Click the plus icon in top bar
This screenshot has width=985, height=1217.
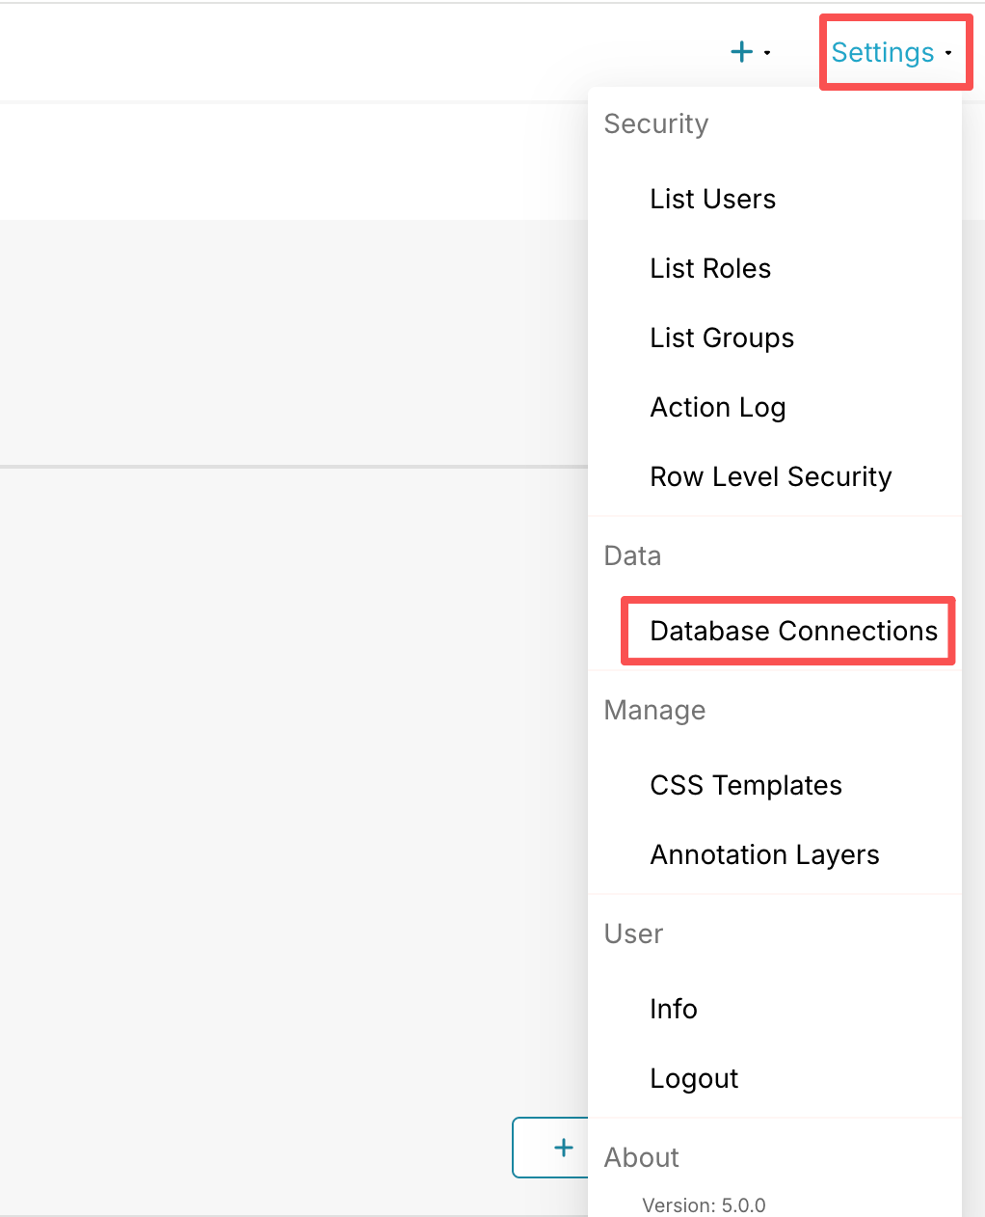[x=741, y=52]
